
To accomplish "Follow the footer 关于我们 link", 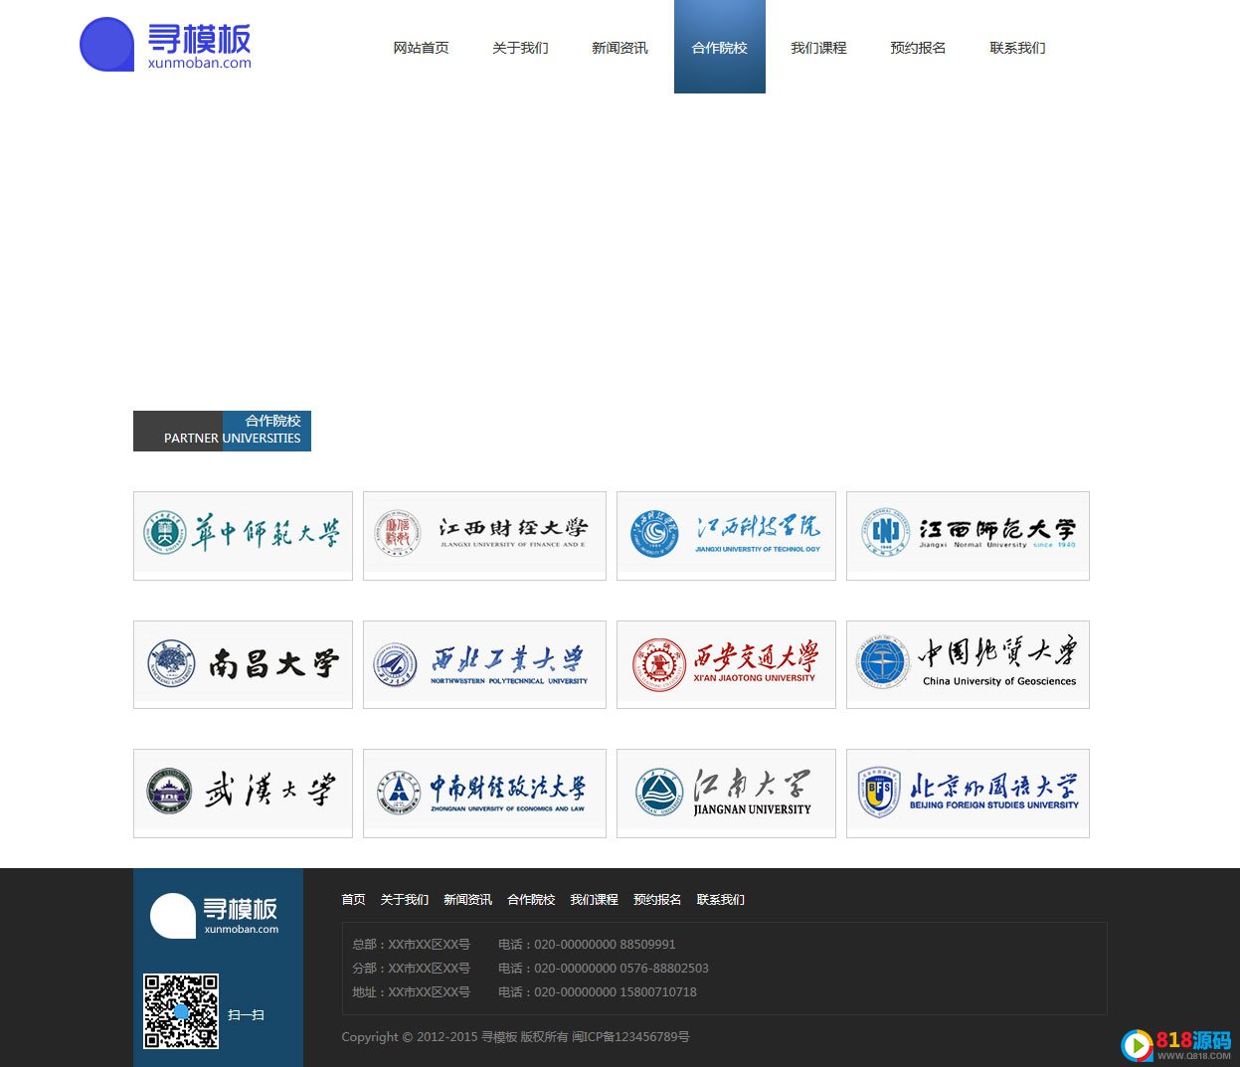I will 404,900.
